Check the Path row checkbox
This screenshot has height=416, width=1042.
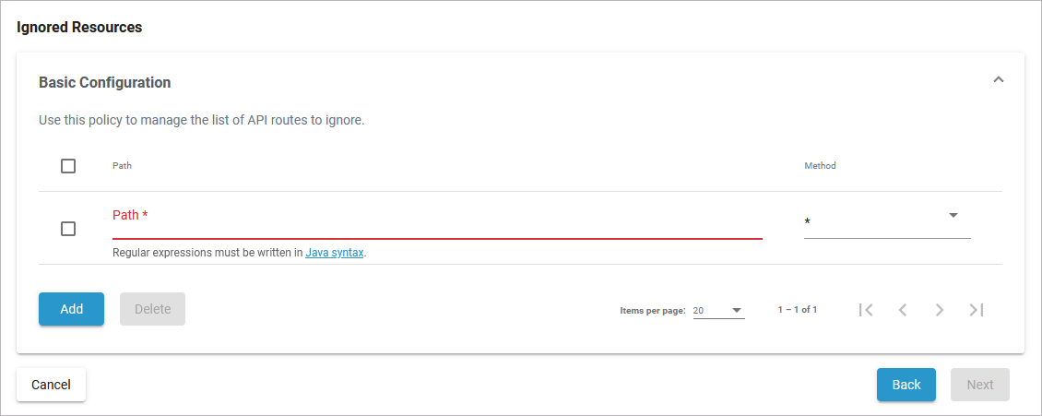(x=68, y=229)
